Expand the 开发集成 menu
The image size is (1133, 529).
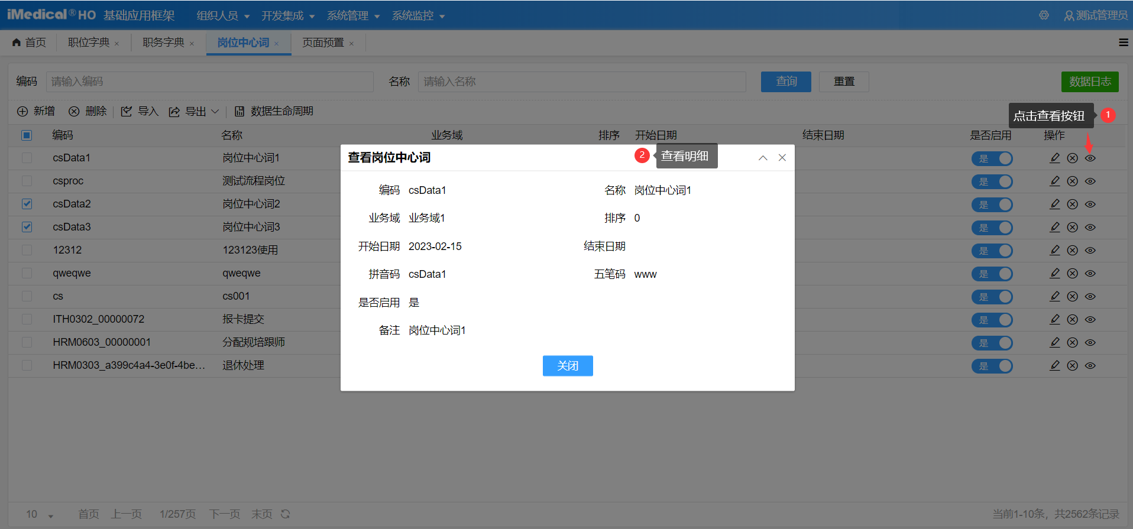click(288, 15)
